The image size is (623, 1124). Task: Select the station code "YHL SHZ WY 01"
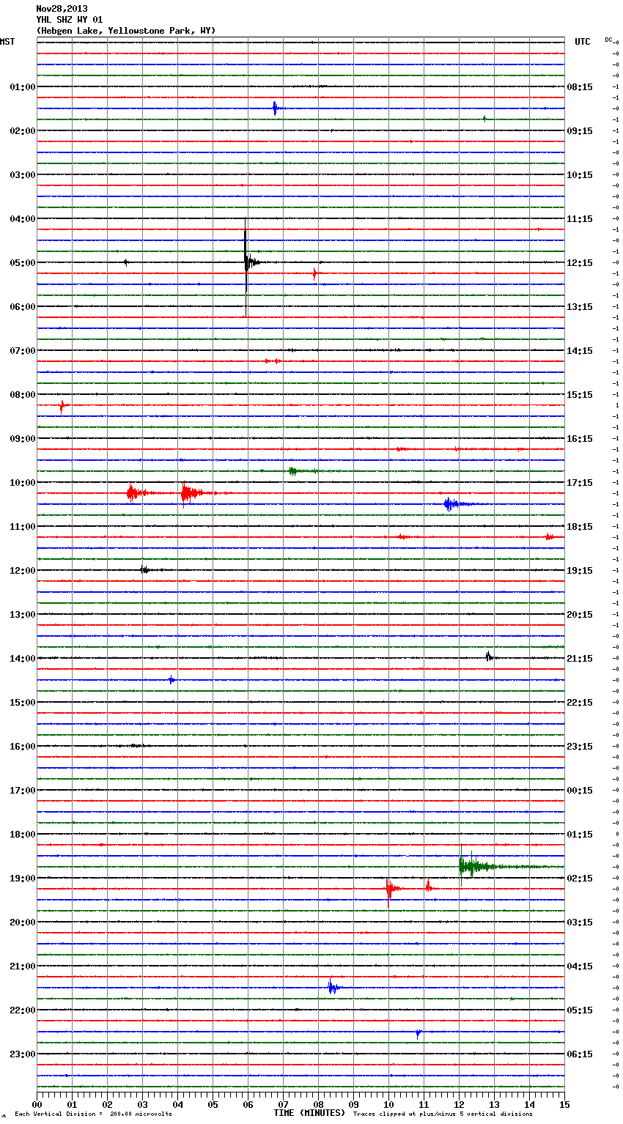70,20
